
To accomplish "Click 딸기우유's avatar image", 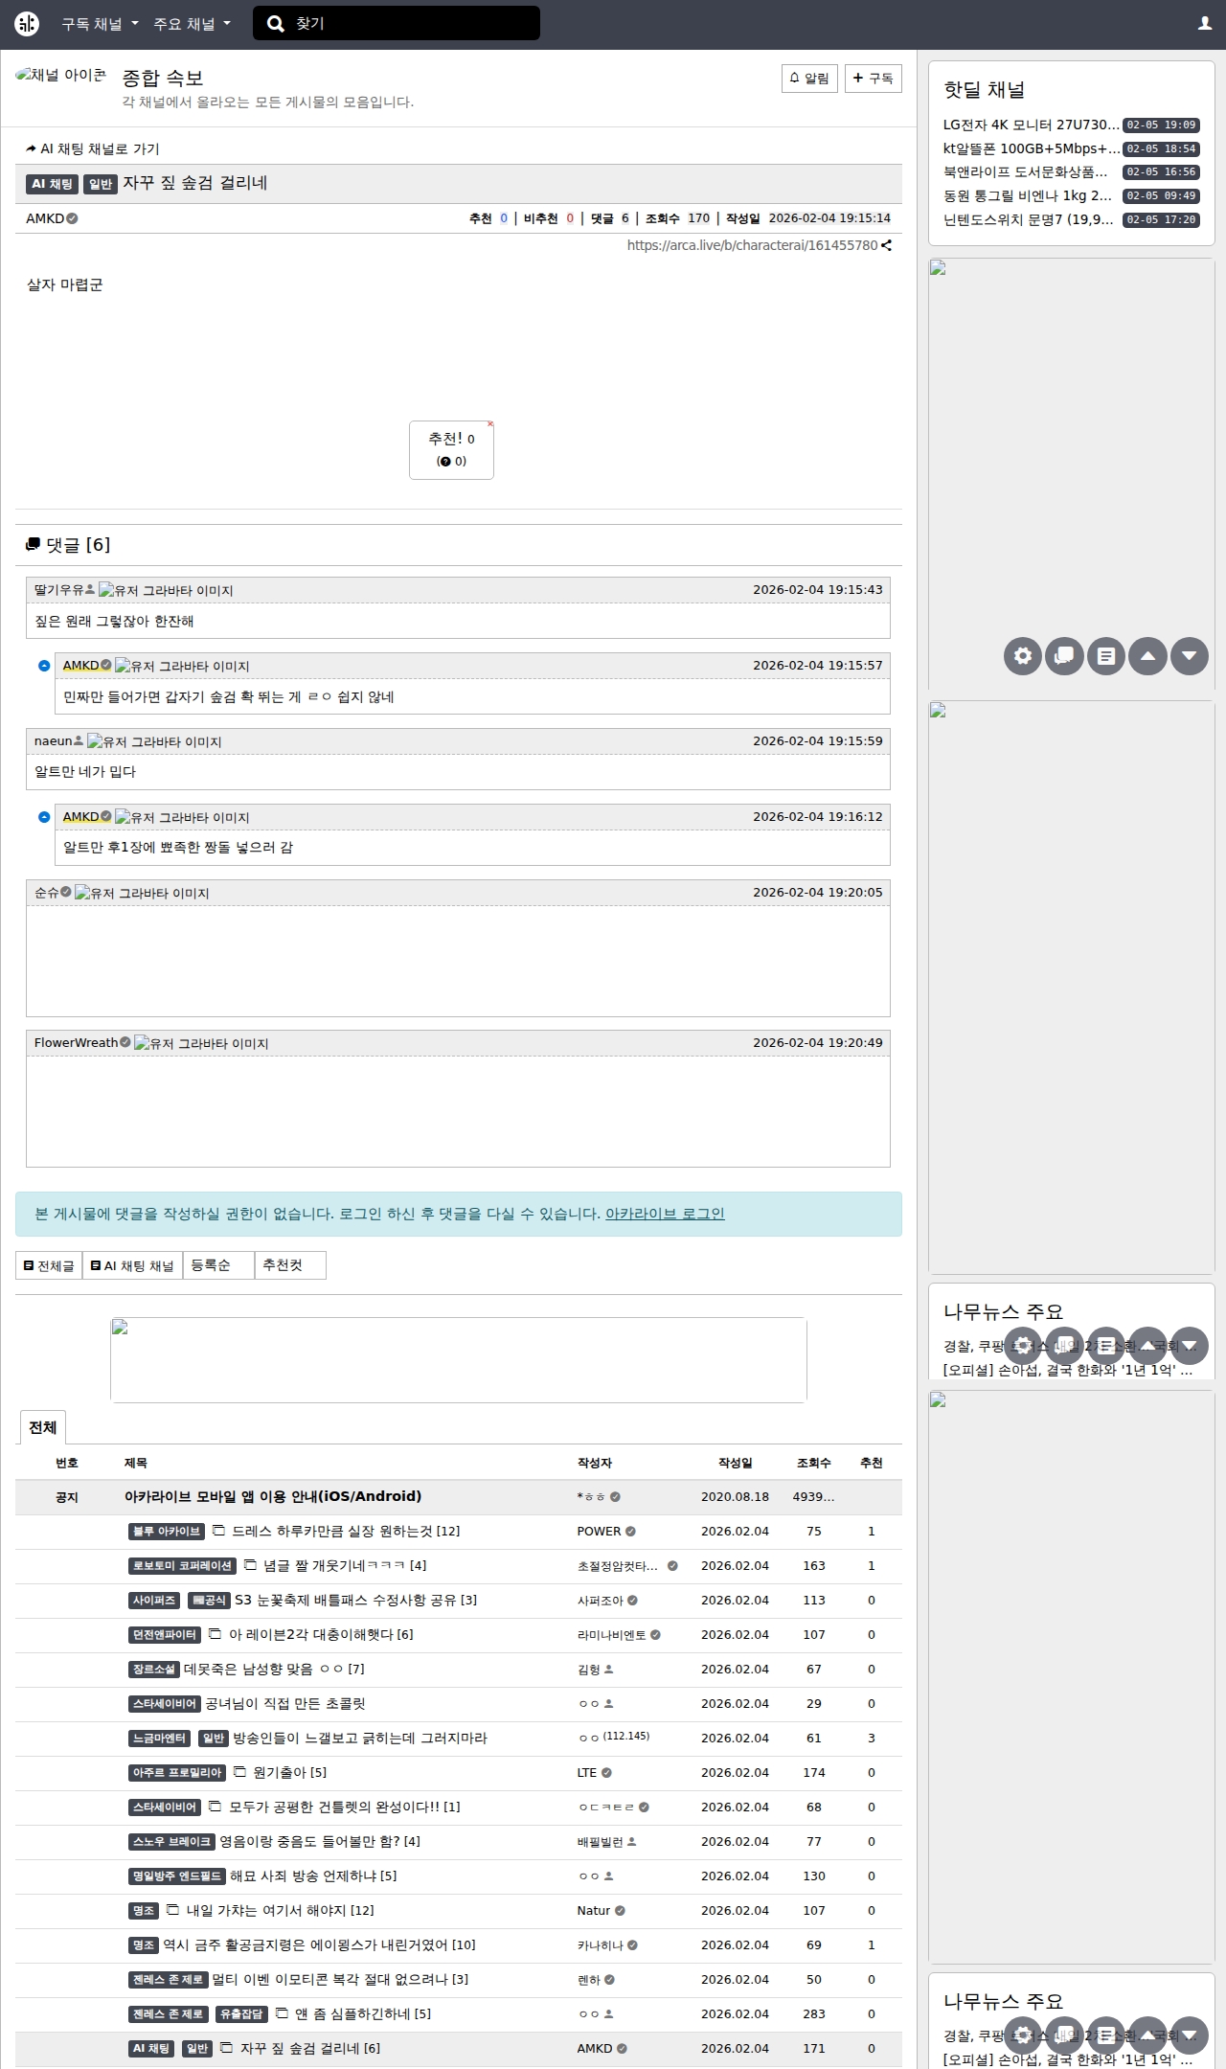I will pyautogui.click(x=166, y=591).
